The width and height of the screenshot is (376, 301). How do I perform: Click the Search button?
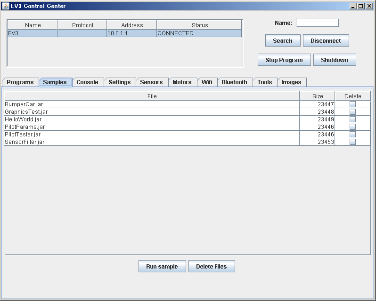[x=283, y=40]
